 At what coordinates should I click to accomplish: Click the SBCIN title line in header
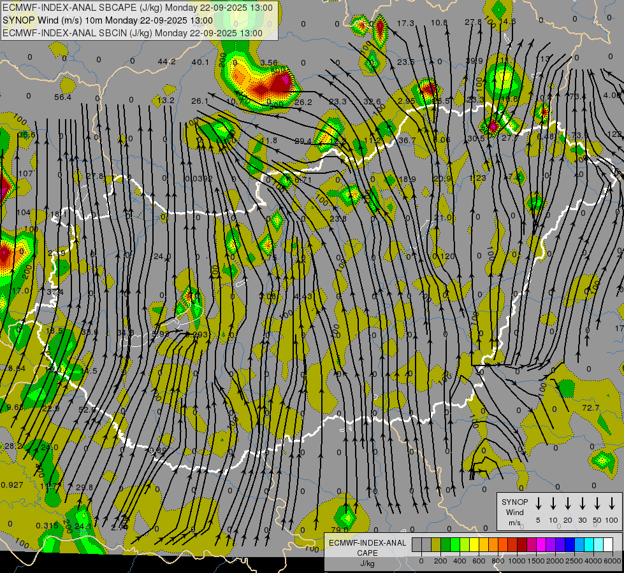pyautogui.click(x=133, y=33)
